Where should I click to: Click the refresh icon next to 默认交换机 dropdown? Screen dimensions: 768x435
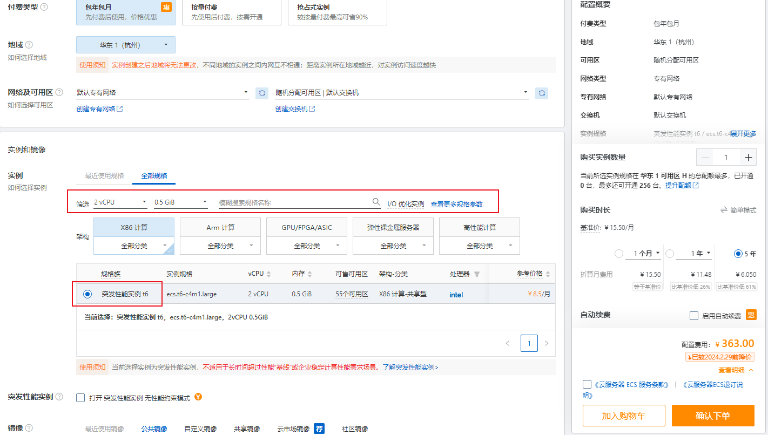(542, 93)
